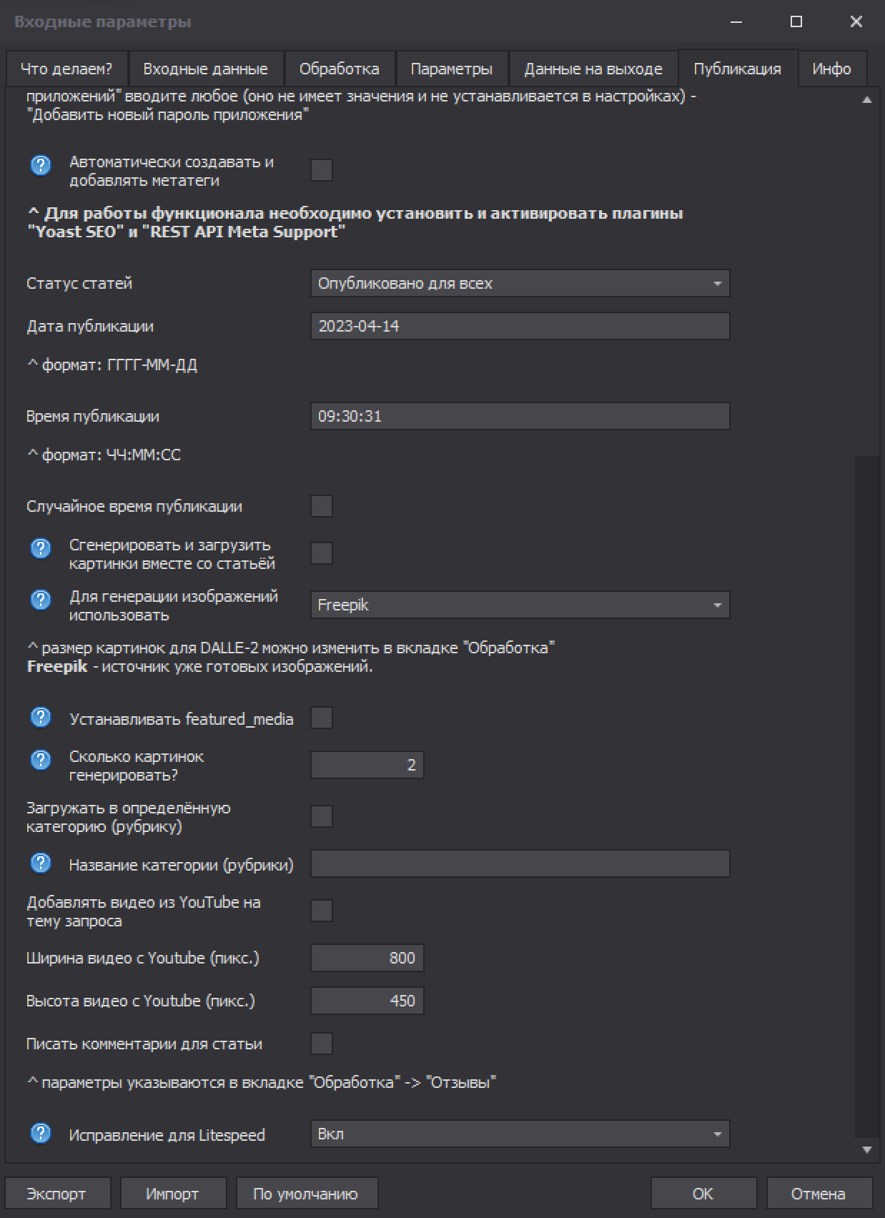Viewport: 885px width, 1218px height.
Task: Toggle the featured_media checkbox
Action: (322, 718)
